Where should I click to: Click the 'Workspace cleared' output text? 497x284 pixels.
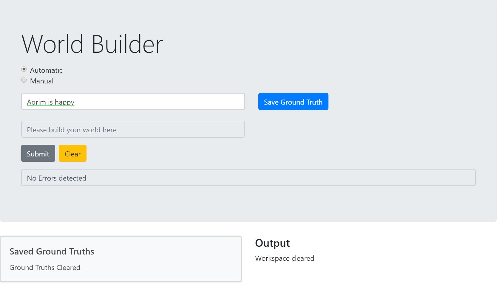pos(284,258)
